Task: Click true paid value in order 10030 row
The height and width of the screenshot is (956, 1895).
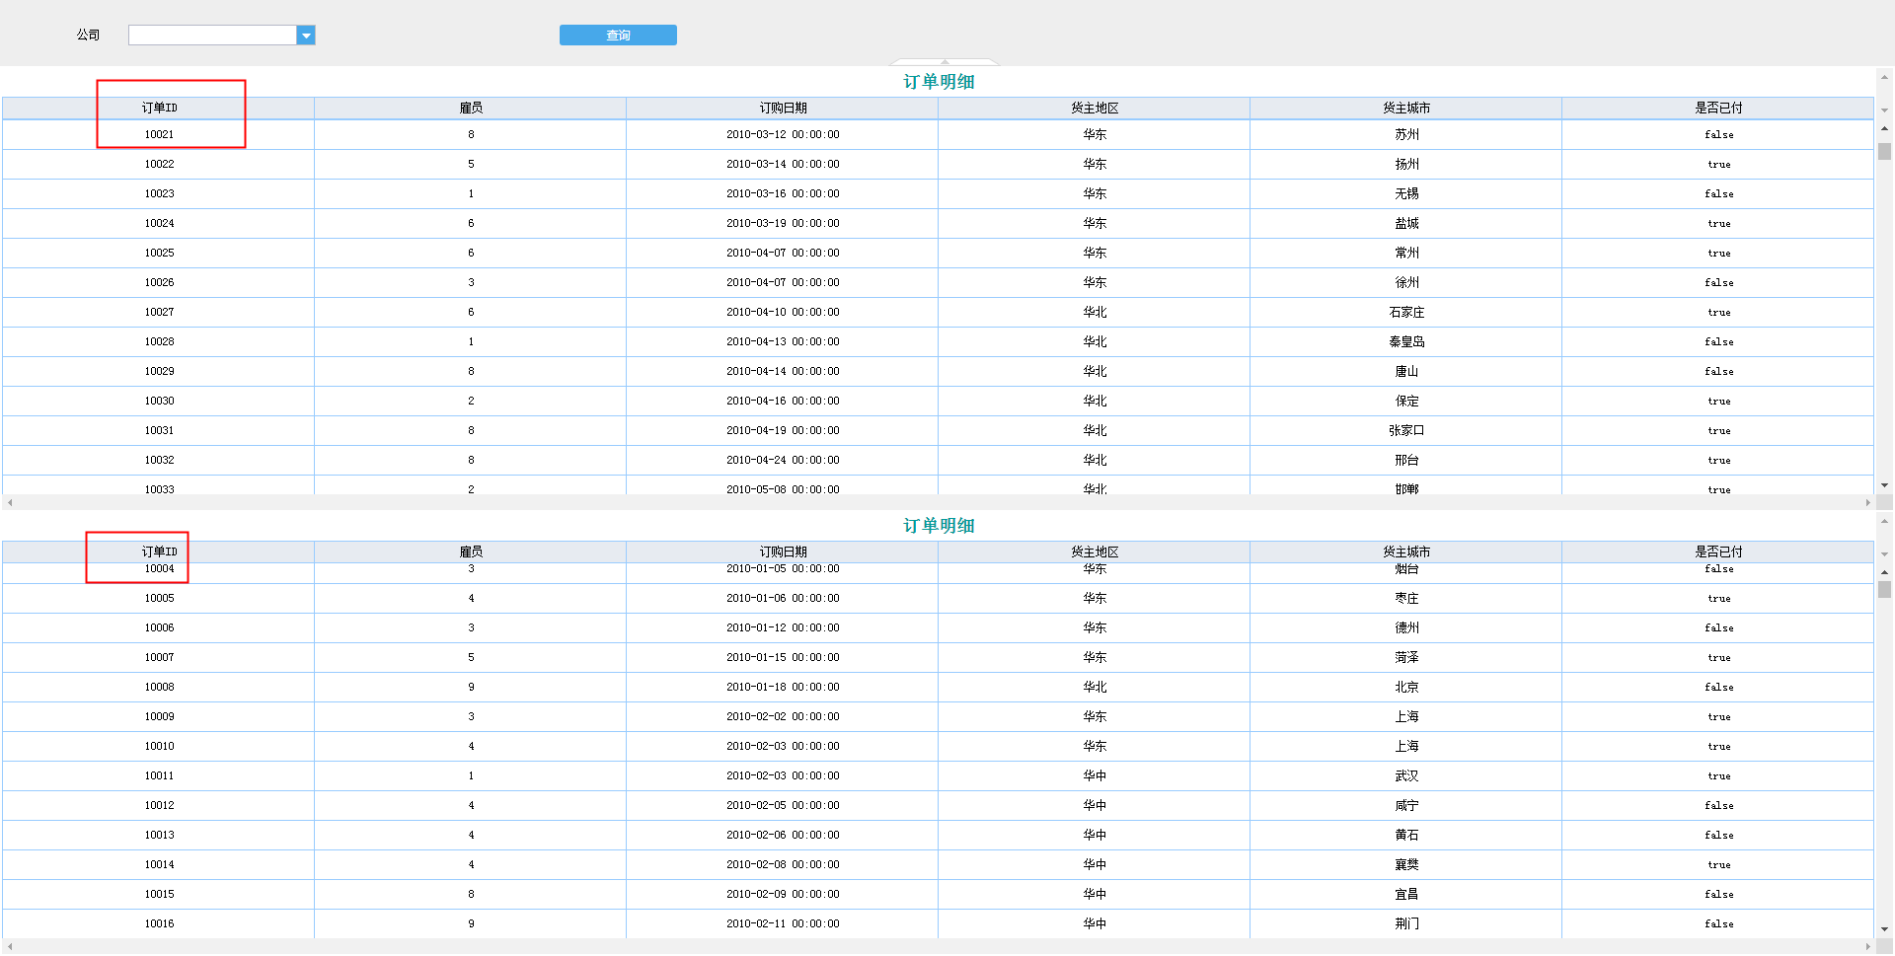Action: [1718, 401]
